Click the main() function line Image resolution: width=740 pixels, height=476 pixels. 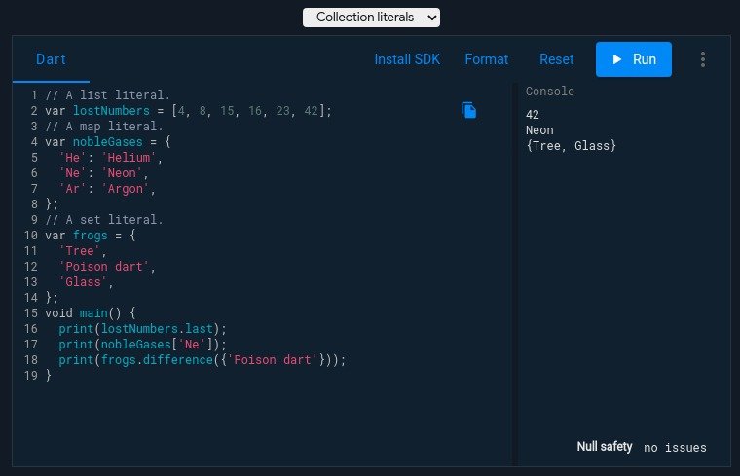point(91,313)
